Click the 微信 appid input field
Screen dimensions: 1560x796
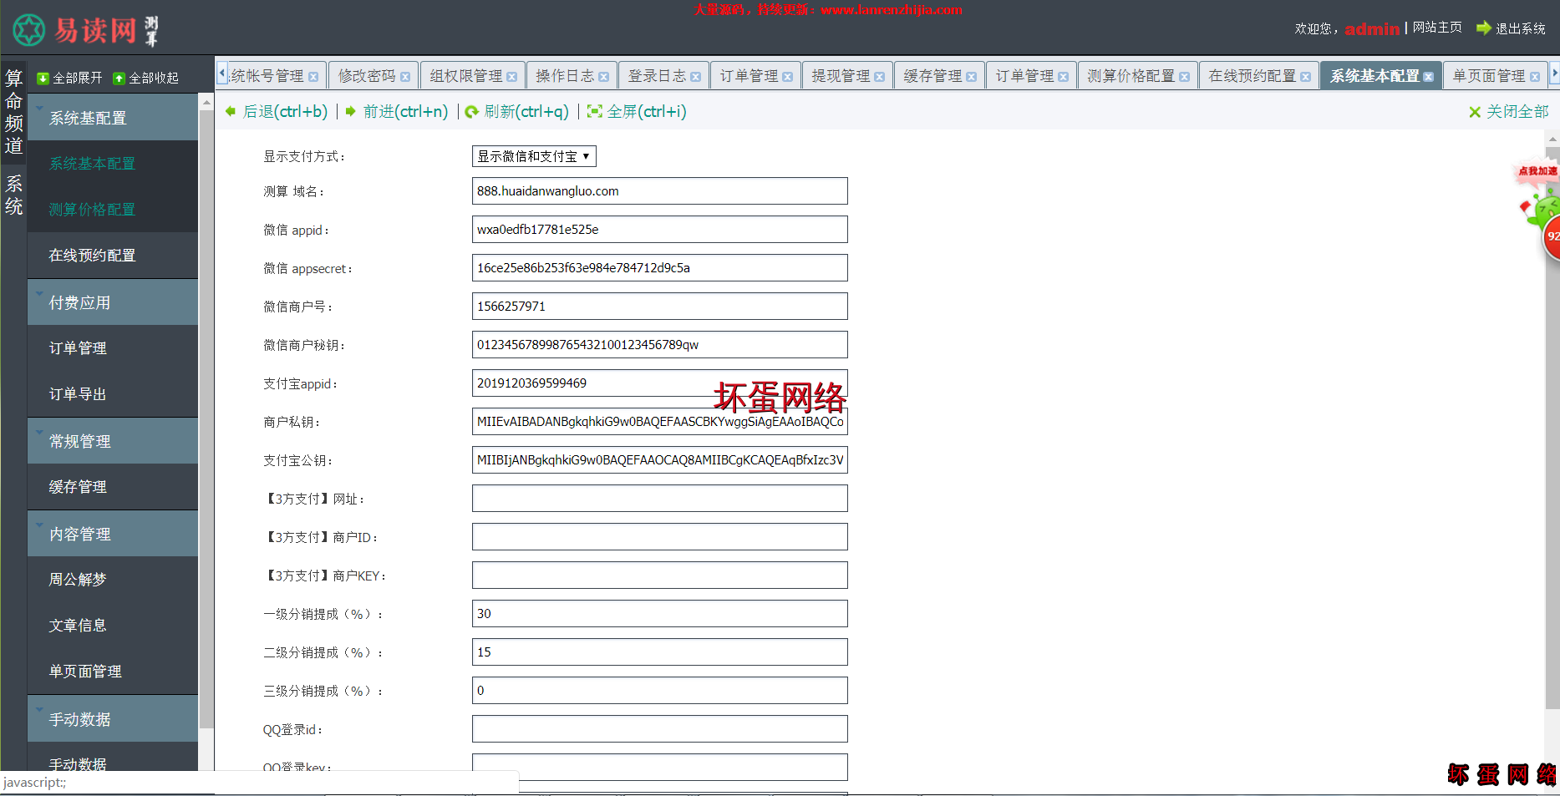tap(659, 230)
